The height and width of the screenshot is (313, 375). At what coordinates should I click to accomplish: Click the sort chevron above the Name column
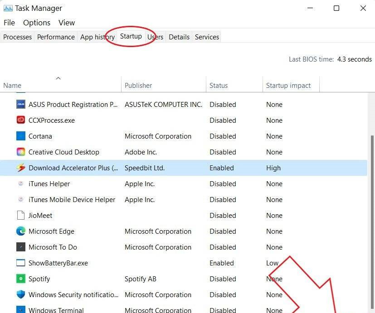[x=58, y=78]
